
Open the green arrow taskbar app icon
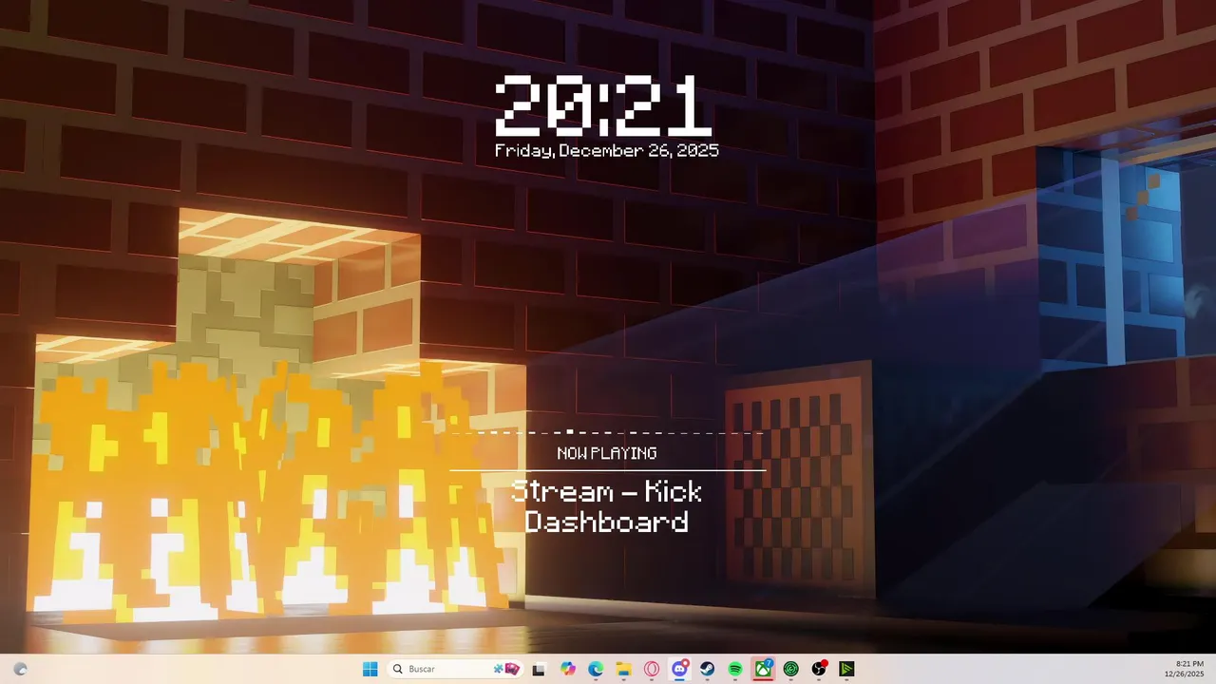pyautogui.click(x=846, y=669)
